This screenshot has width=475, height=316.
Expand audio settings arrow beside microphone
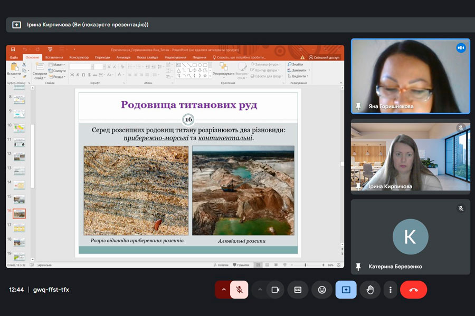pyautogui.click(x=224, y=290)
